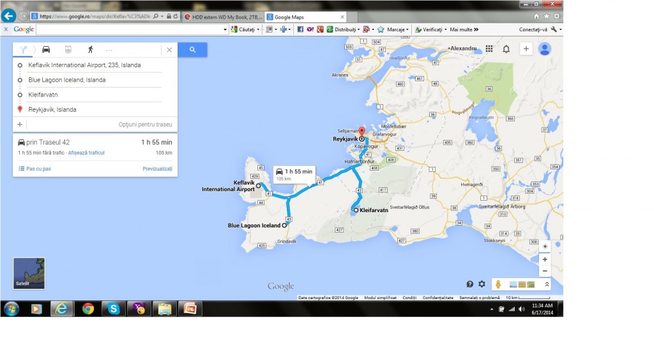This screenshot has width=654, height=356.
Task: Open browser favorites star
Action: 547,16
